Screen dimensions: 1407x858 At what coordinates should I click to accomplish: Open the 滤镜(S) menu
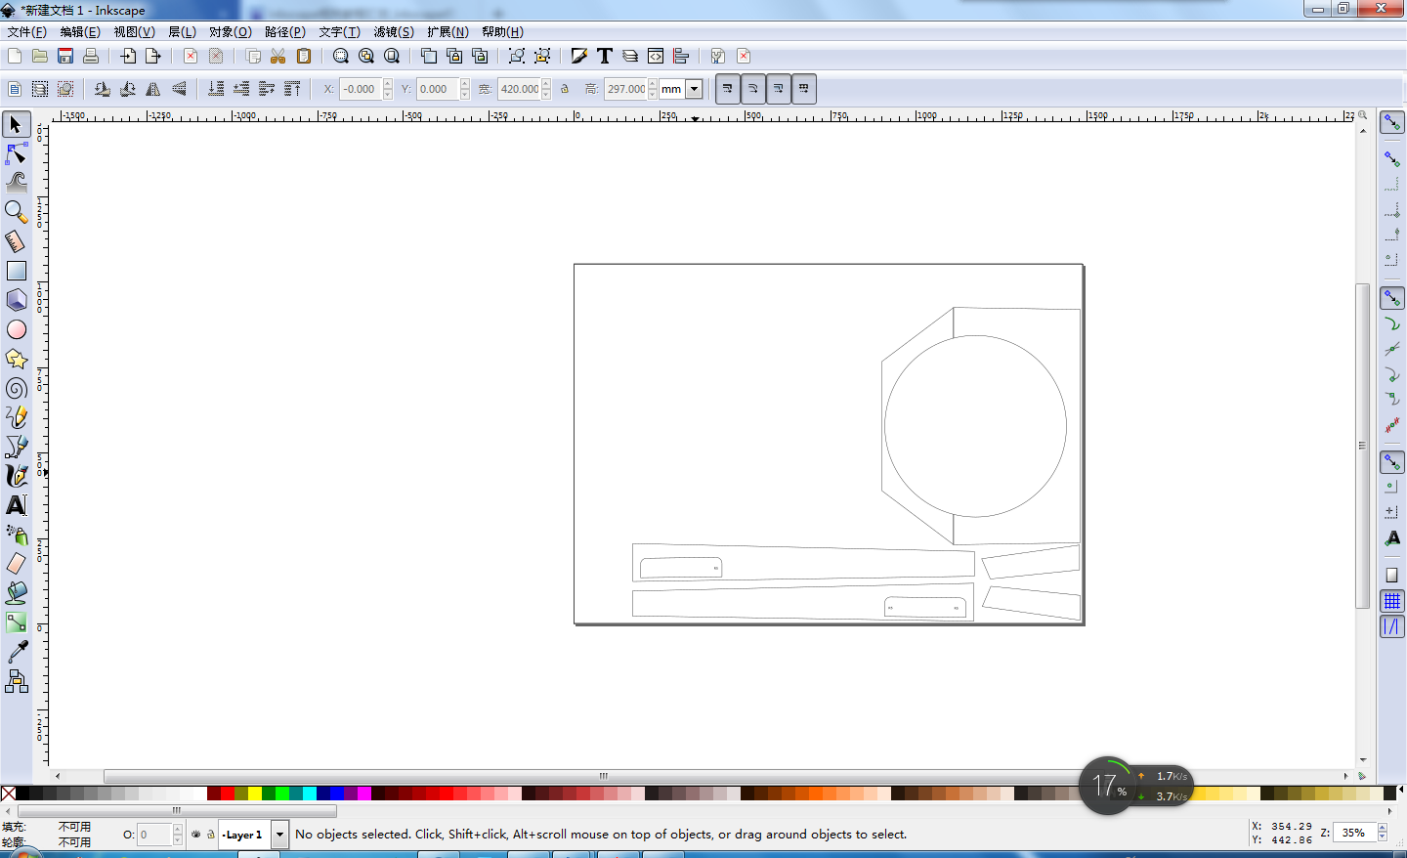(x=393, y=32)
